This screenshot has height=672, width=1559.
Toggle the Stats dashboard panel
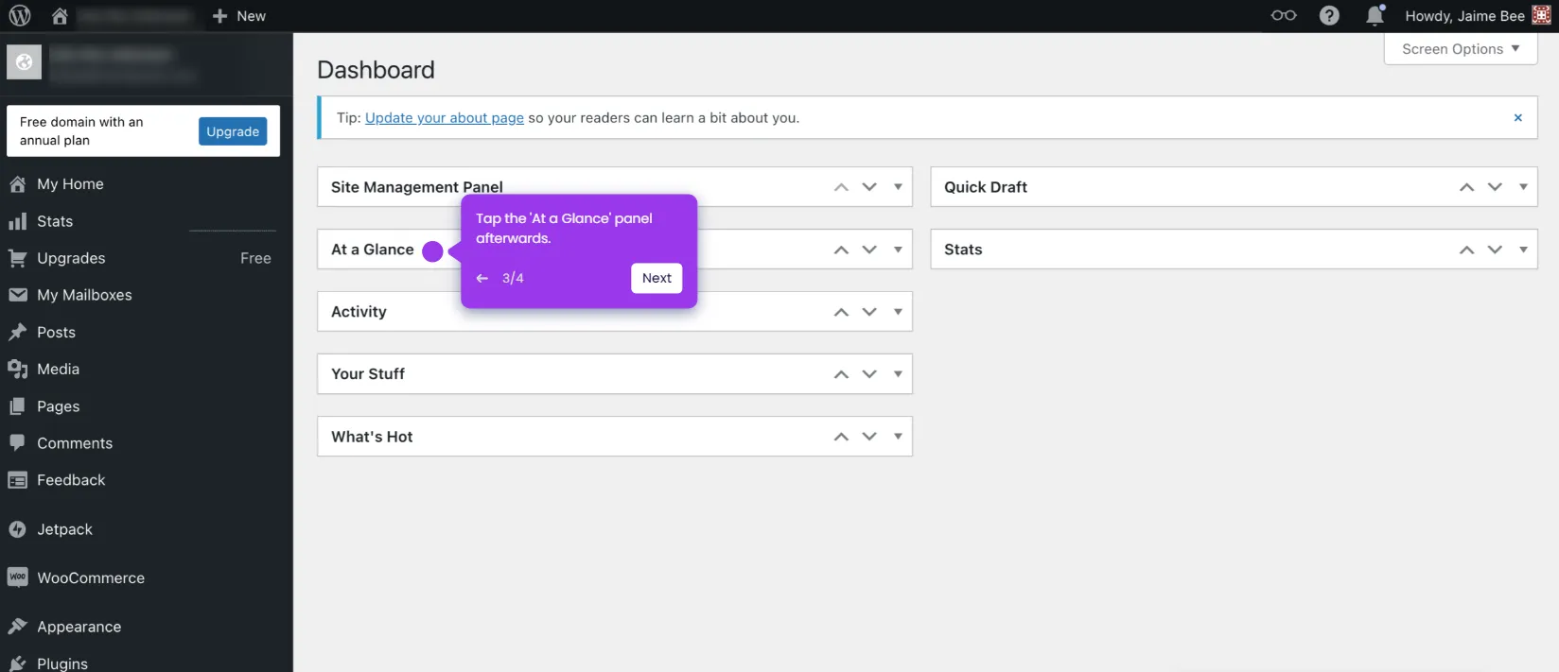point(1523,250)
